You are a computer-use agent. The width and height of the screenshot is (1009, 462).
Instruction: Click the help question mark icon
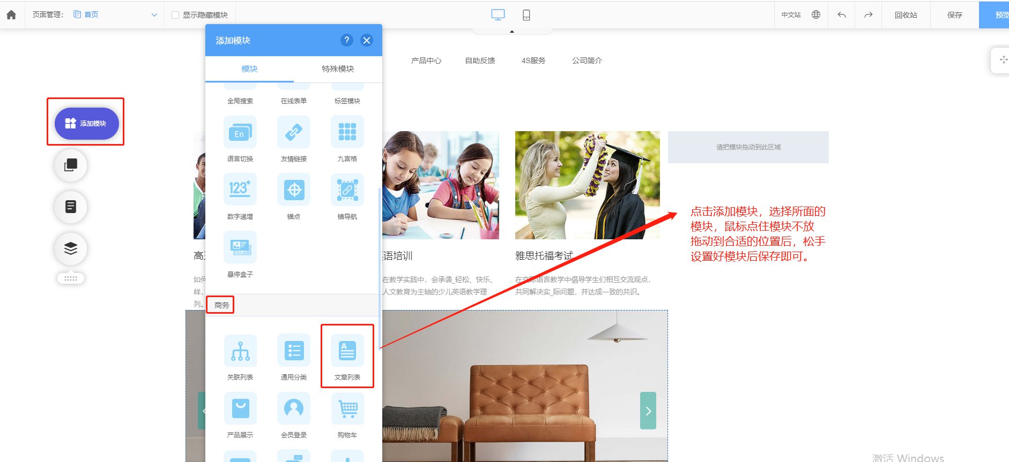[x=347, y=40]
